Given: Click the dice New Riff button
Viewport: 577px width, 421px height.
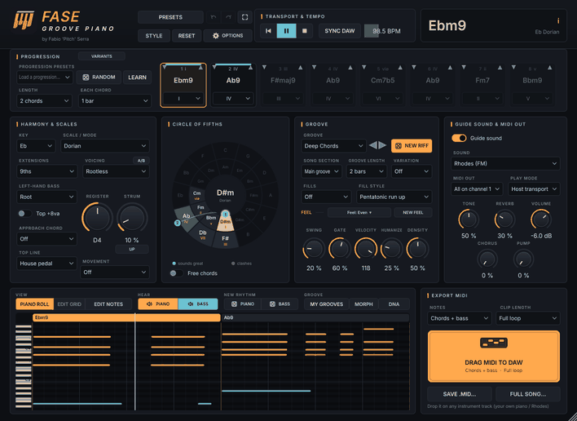Looking at the screenshot, I should 412,146.
